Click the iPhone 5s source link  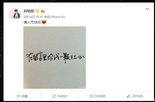(58, 17)
